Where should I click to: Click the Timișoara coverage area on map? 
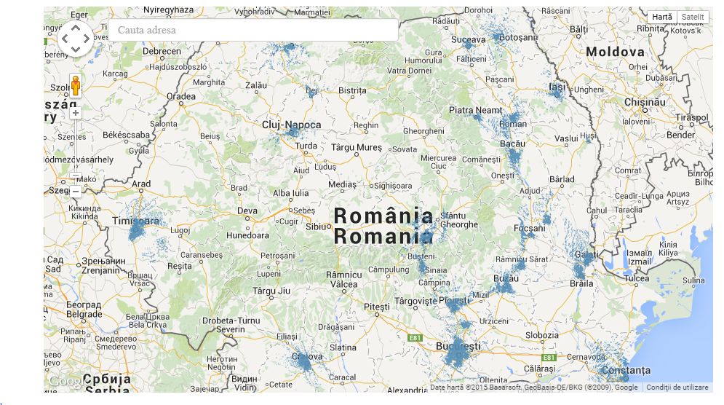point(137,232)
